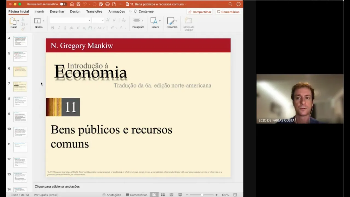
Task: Select slide 11 thumbnail
Action: (x=20, y=147)
